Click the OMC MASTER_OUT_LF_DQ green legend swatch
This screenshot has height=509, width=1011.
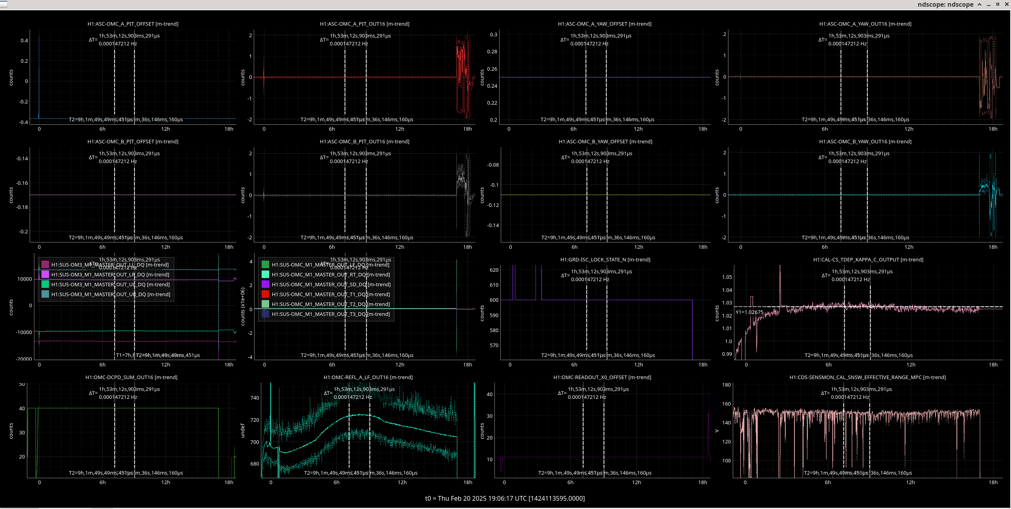click(x=265, y=265)
